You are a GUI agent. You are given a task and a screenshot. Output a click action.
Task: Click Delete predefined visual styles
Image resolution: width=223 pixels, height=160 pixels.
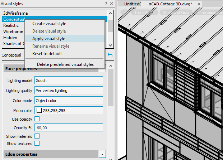[x=65, y=64]
